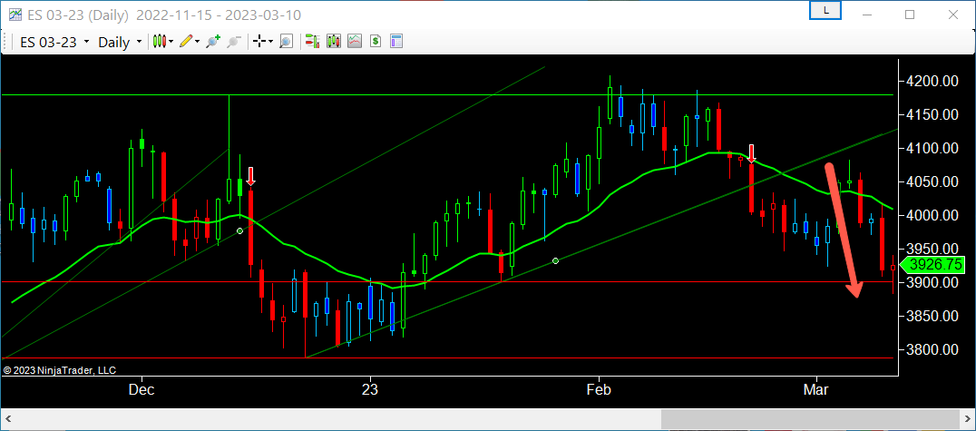Image resolution: width=976 pixels, height=431 pixels.
Task: Open the Data Series candlestick icon
Action: pos(334,42)
